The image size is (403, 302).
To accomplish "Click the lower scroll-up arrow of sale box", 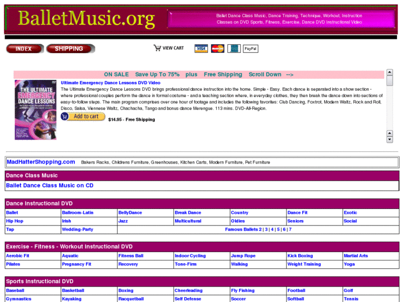I will click(x=390, y=134).
